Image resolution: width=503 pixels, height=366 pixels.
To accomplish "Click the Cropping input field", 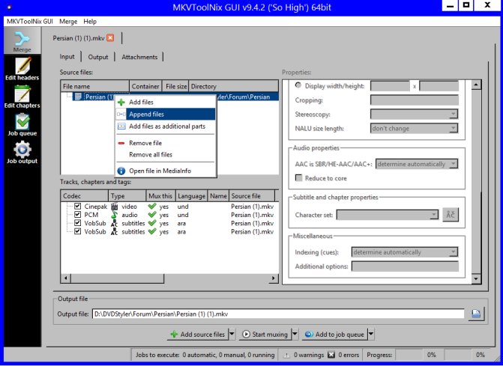I will click(414, 100).
